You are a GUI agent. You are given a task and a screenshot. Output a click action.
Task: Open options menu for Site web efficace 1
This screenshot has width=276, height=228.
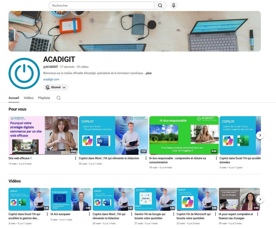[x=75, y=158]
